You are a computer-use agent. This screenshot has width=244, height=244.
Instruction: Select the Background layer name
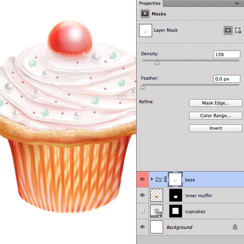179,227
